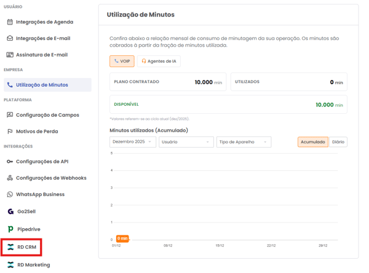Open the Dezembro 2025 month dropdown
This screenshot has height=273, width=369.
(x=132, y=142)
